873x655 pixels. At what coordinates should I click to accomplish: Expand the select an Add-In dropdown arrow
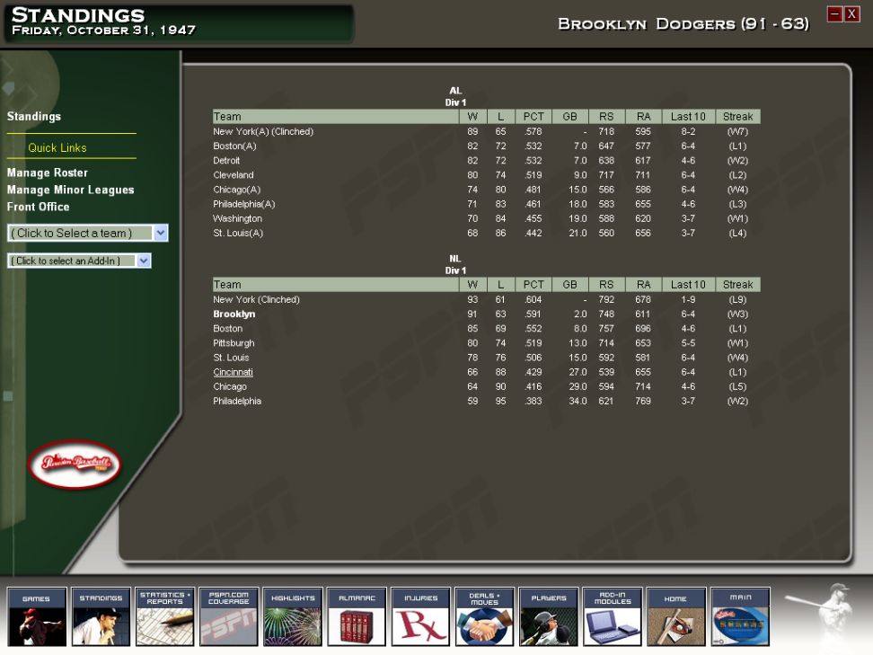point(144,261)
